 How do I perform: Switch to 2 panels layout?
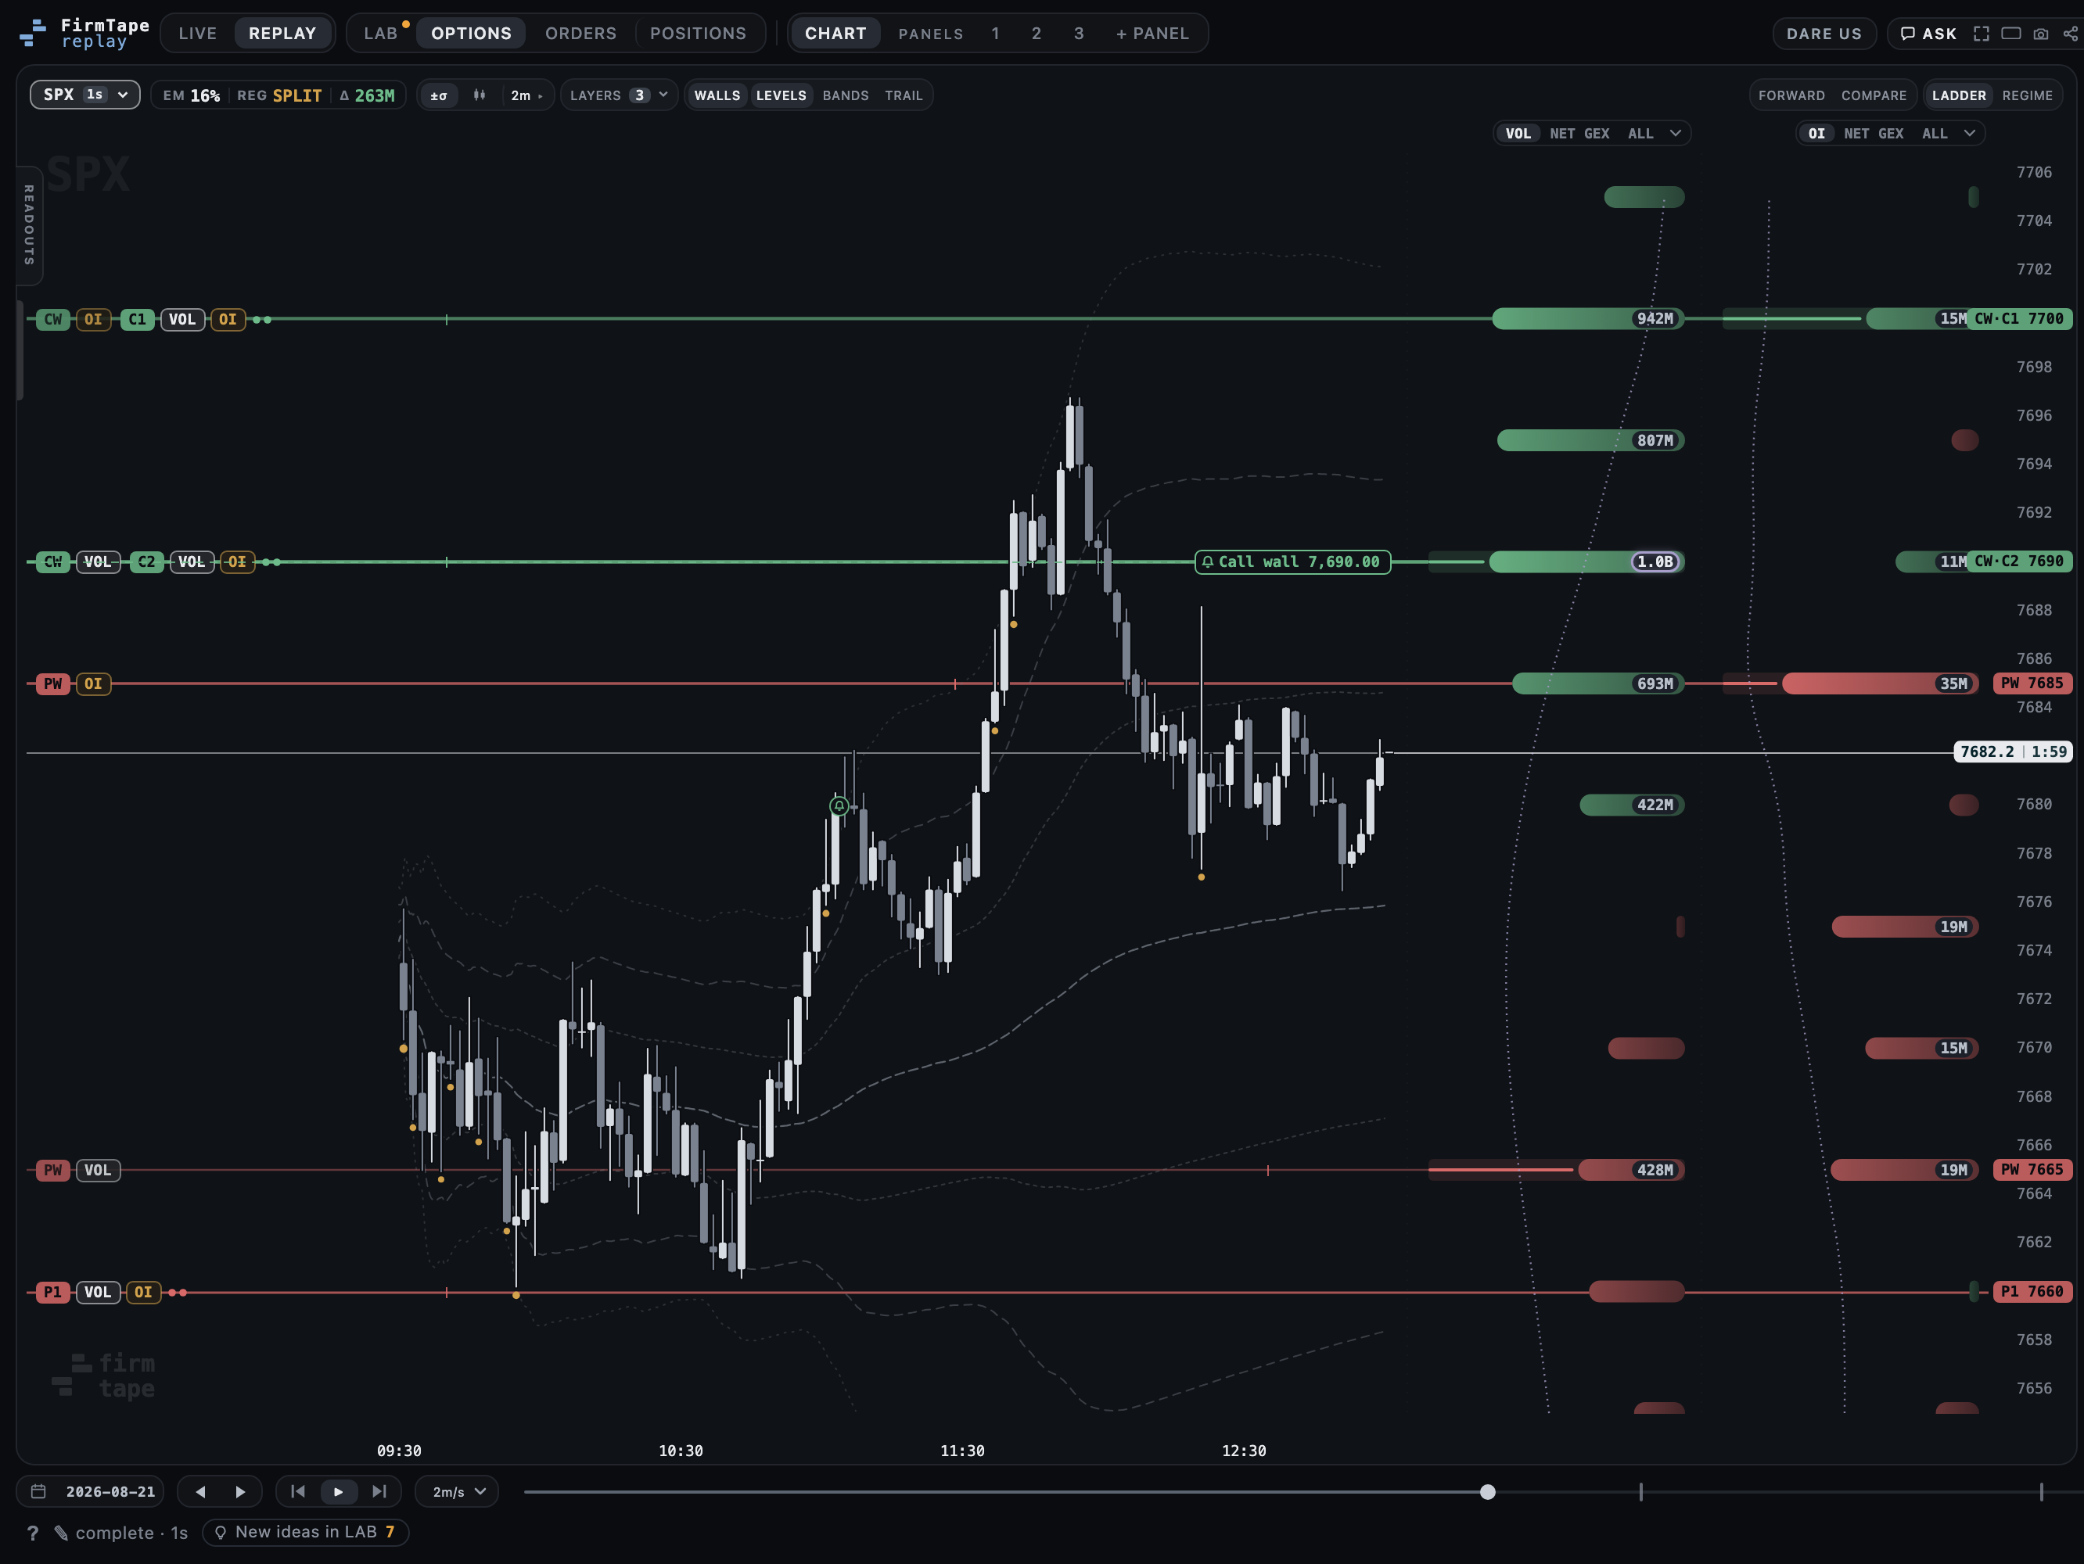click(x=1037, y=33)
